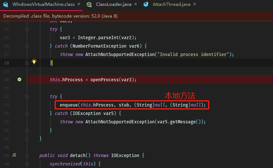Click line number 33 in the gutter
The image size is (273, 168).
pyautogui.click(x=7, y=105)
